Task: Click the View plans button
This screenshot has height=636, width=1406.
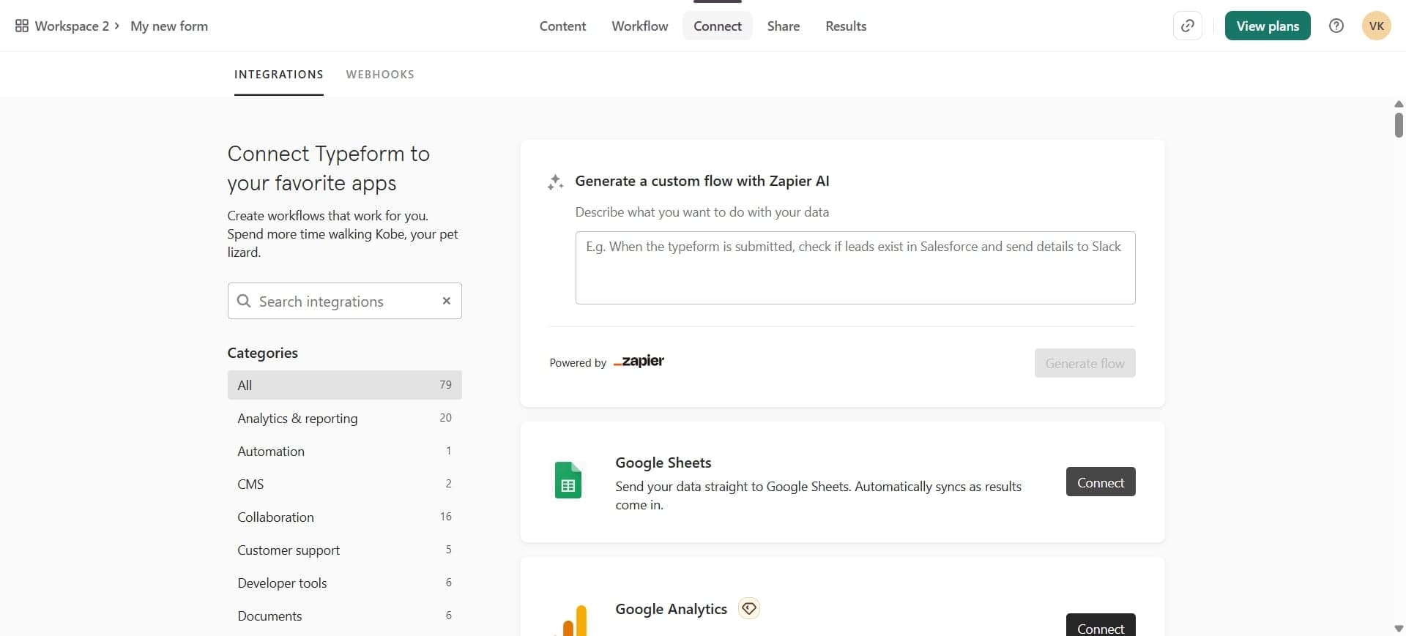Action: pyautogui.click(x=1268, y=26)
